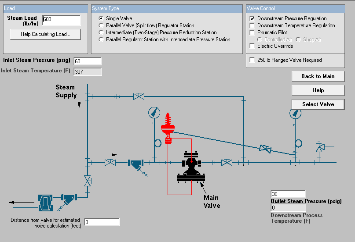Enable Downstream Temperature Regulation checkbox
Viewport: 355px width, 242px height.
click(252, 25)
